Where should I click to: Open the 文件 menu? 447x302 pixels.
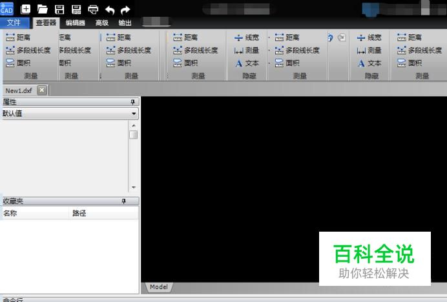pos(14,23)
